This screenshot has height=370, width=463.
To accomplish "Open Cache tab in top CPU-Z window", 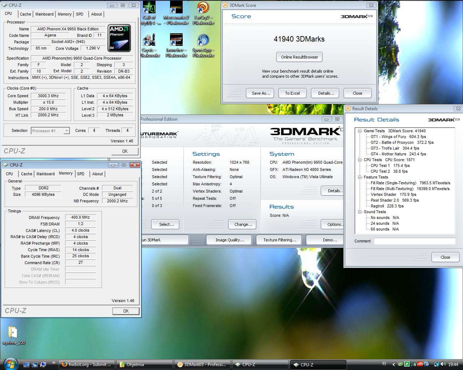I will tap(25, 14).
